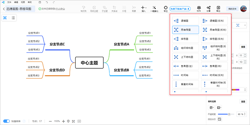The height and width of the screenshot is (125, 250).
Task: Click 免费下载客户端 download button
Action: click(x=180, y=9)
